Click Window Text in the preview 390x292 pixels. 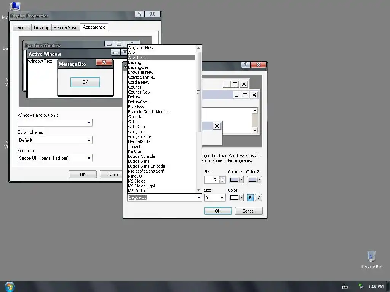40,61
